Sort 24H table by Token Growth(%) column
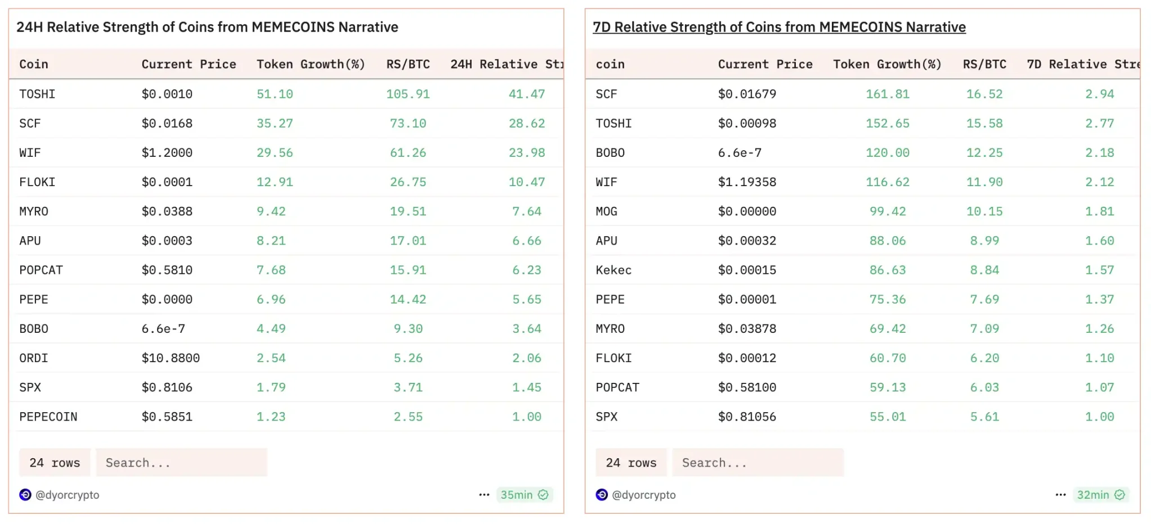 pyautogui.click(x=311, y=64)
